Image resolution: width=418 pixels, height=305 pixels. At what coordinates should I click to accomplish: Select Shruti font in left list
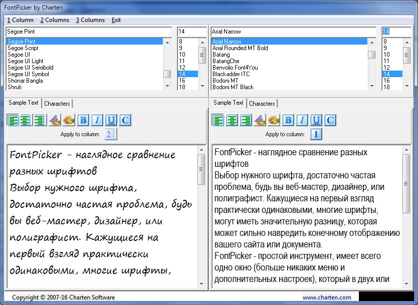(85, 87)
